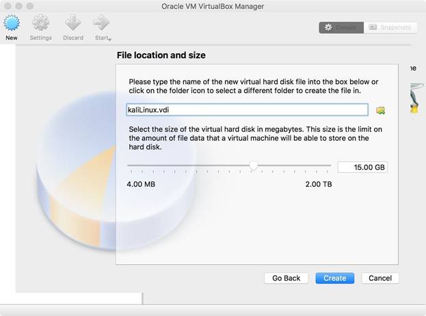Image resolution: width=426 pixels, height=316 pixels.
Task: Close the VirtualBox Manager window
Action: (x=8, y=6)
